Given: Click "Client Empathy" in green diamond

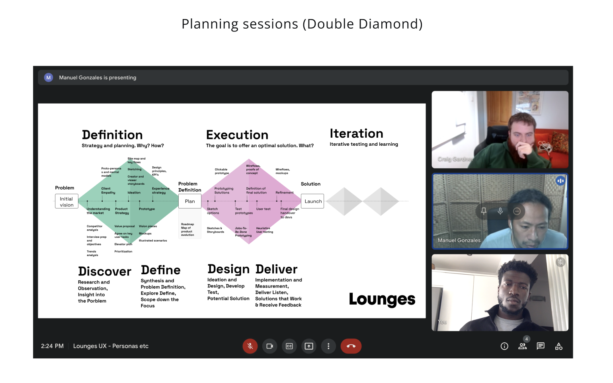Looking at the screenshot, I should tap(108, 191).
